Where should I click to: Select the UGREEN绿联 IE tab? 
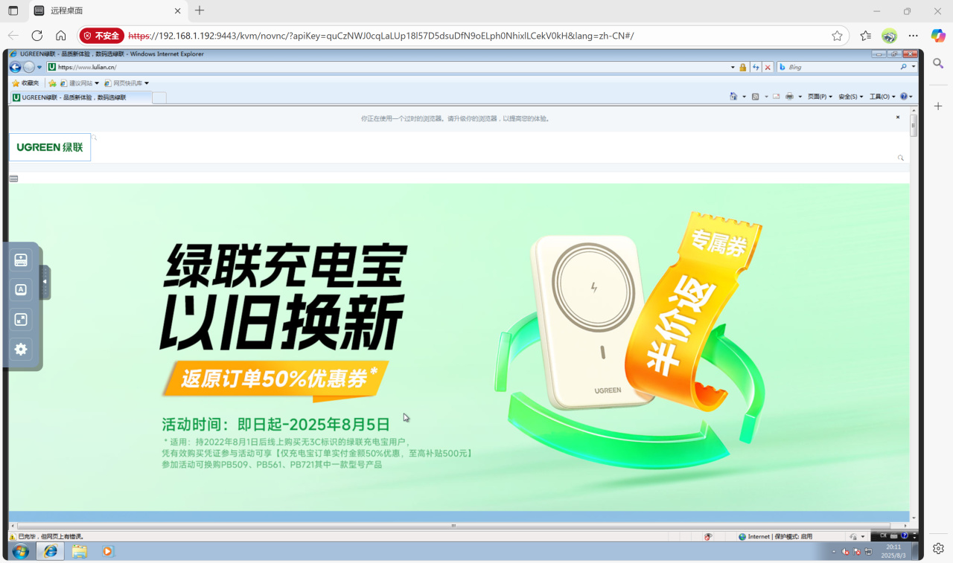point(80,97)
